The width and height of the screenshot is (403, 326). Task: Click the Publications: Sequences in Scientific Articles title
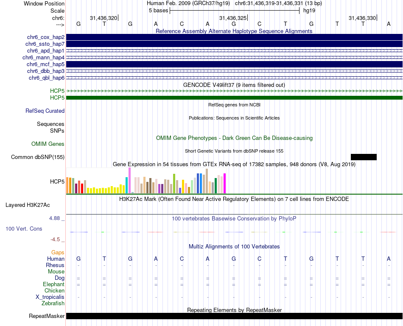(x=234, y=118)
